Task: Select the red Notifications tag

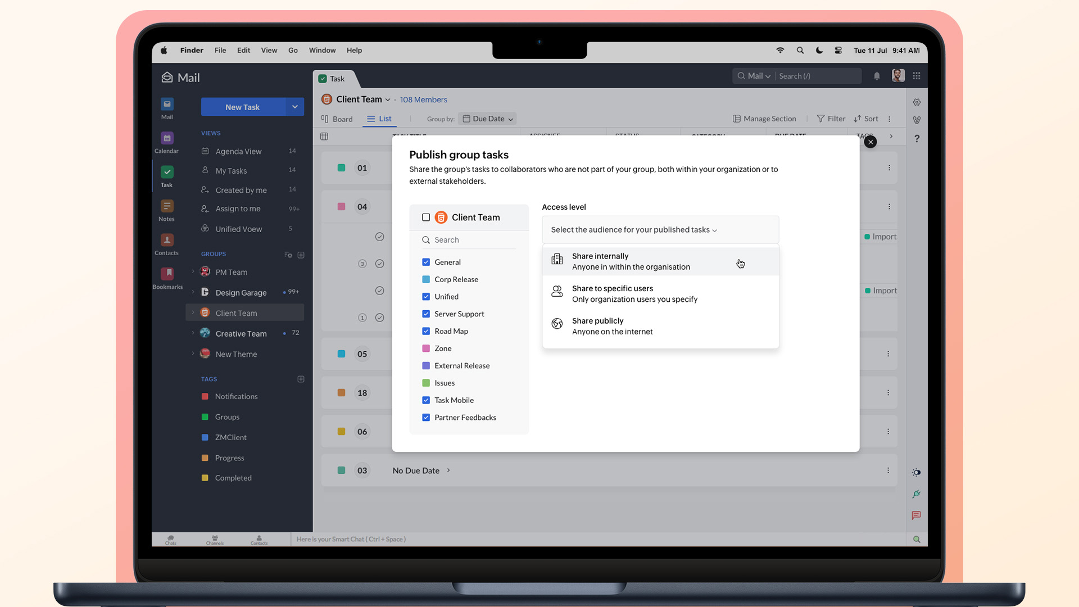Action: click(x=229, y=396)
